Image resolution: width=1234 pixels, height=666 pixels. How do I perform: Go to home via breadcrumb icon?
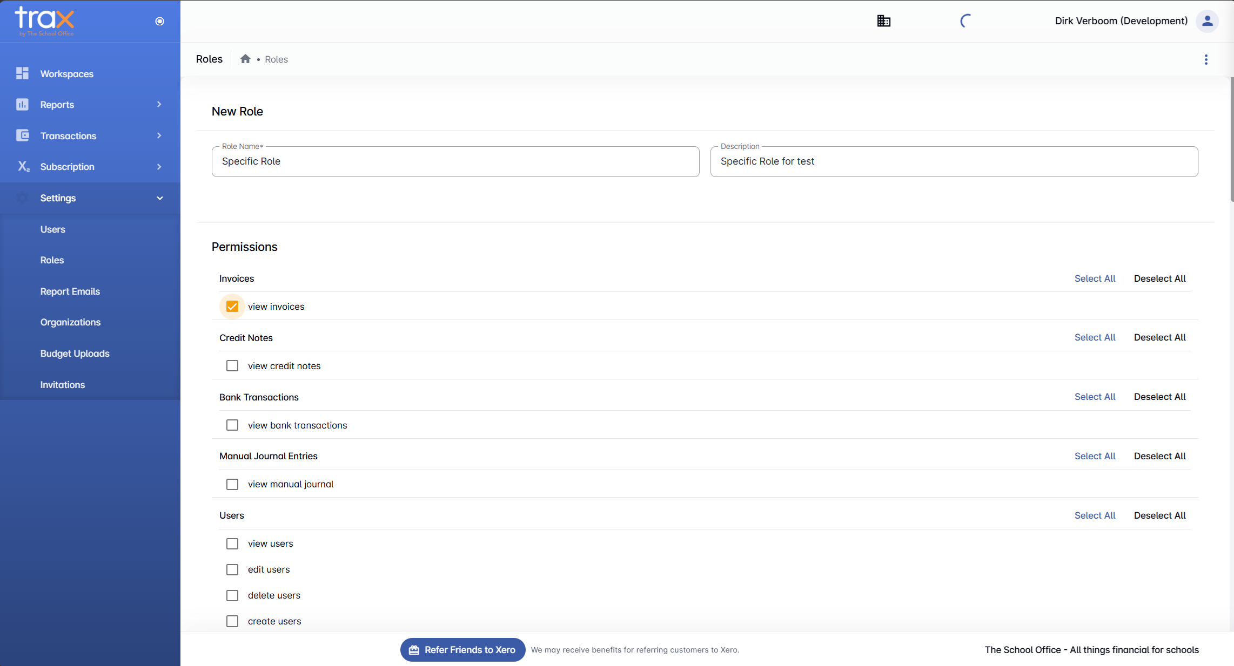245,59
